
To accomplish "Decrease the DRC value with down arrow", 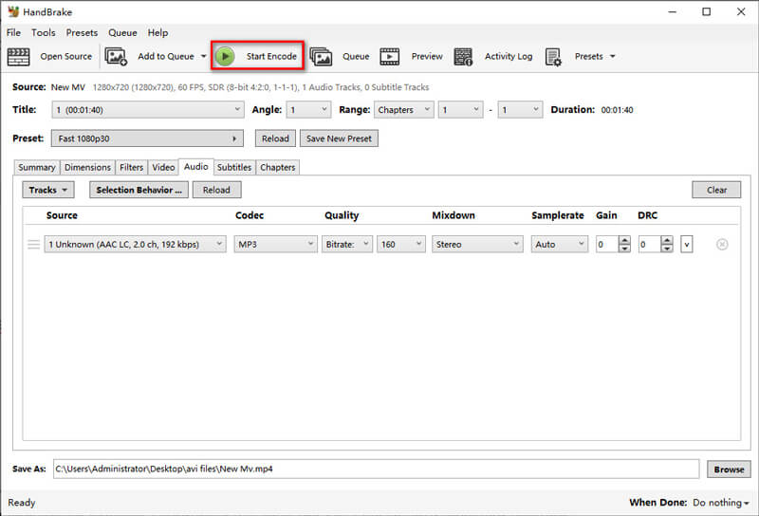I will tap(667, 249).
